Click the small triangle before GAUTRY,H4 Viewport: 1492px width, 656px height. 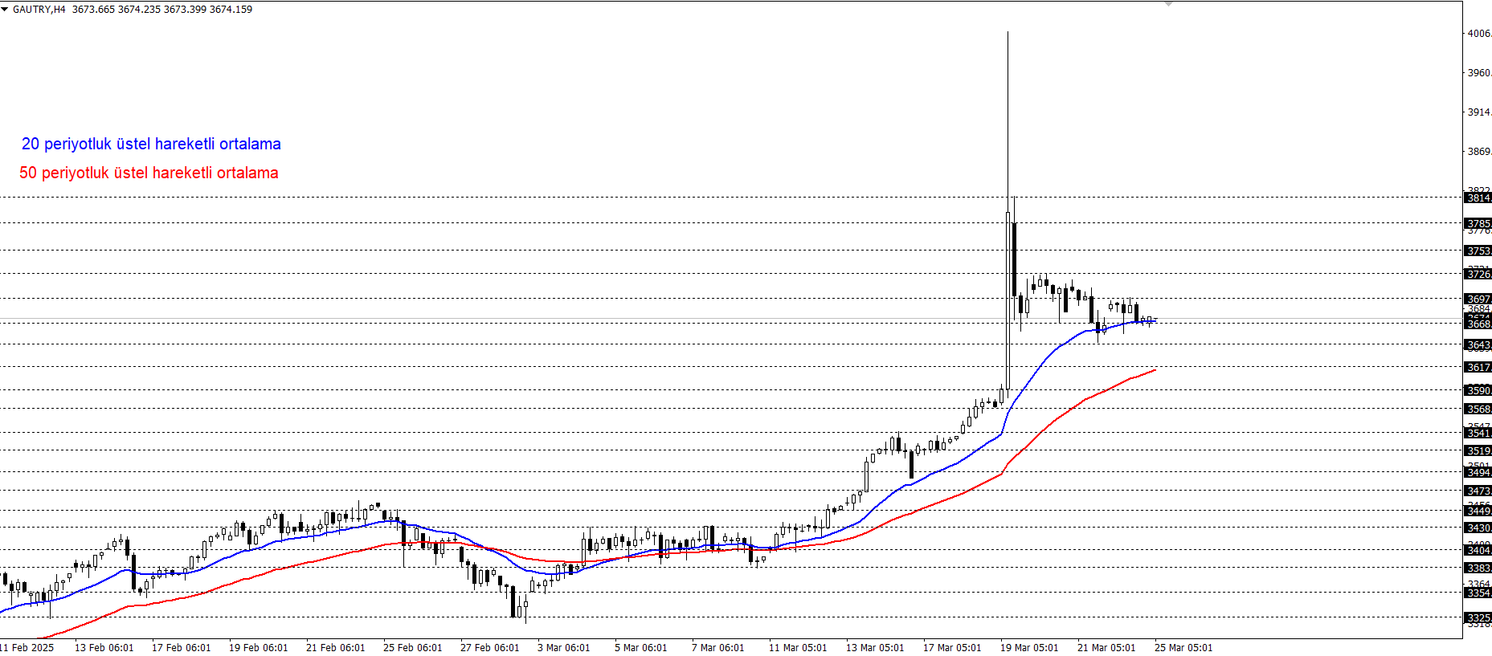tap(5, 10)
